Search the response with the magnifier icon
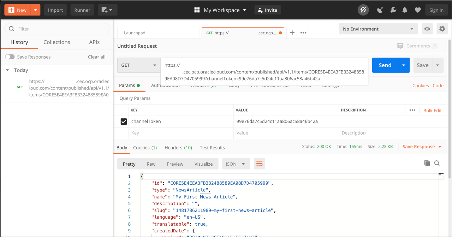 437,163
